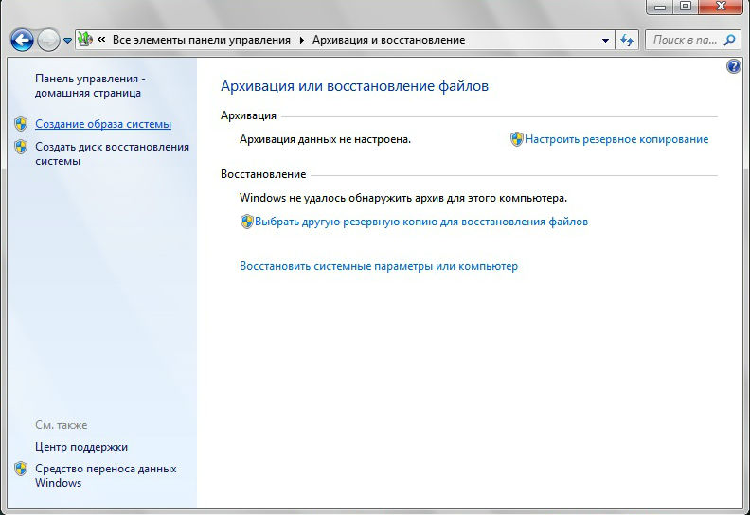
Task: Open 'Панель управления - домашняя страница' link
Action: click(88, 86)
